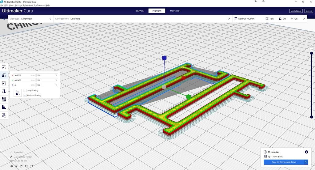Open the Settings menu
This screenshot has width=315, height=170.
(x=18, y=6)
